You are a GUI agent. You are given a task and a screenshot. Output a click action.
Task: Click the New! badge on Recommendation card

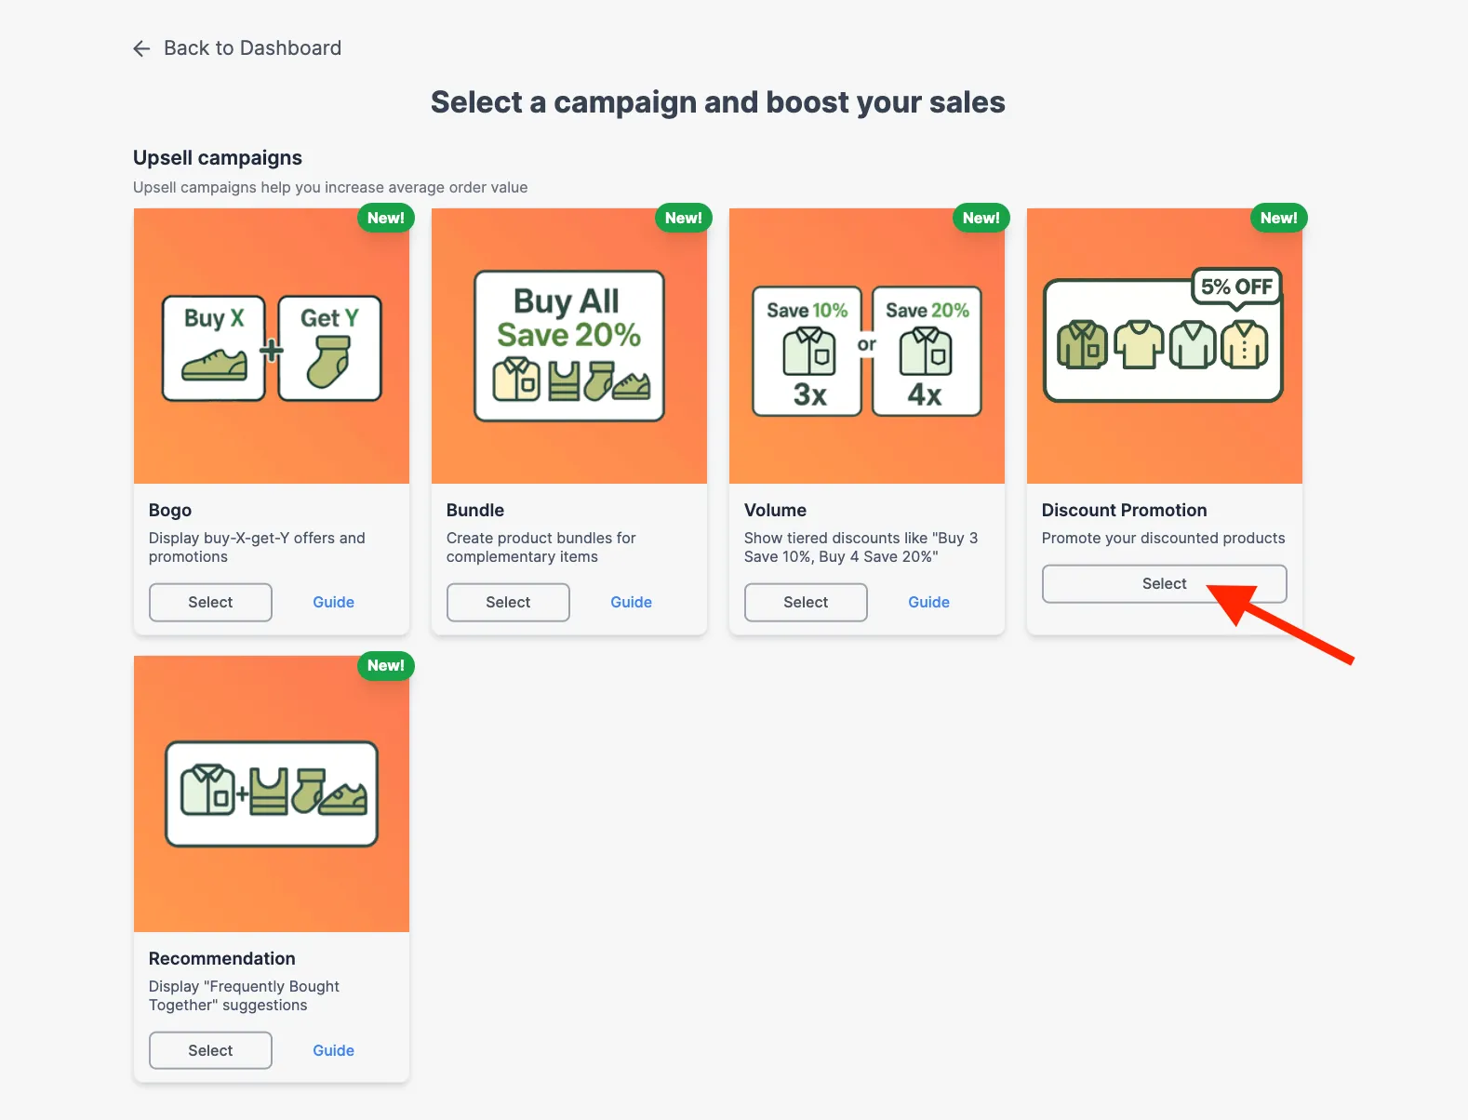tap(386, 665)
